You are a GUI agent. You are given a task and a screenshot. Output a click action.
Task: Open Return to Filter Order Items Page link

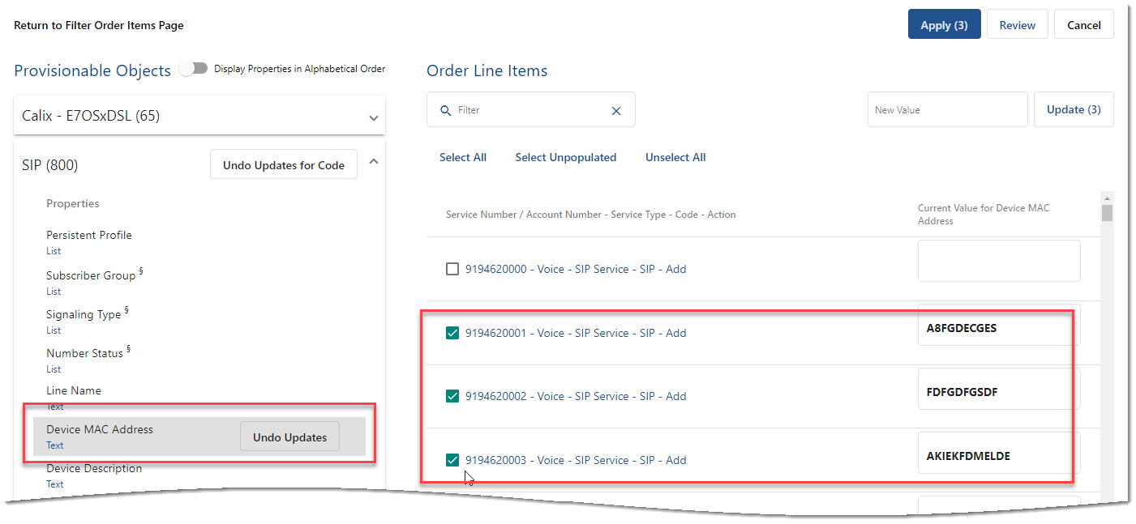99,25
